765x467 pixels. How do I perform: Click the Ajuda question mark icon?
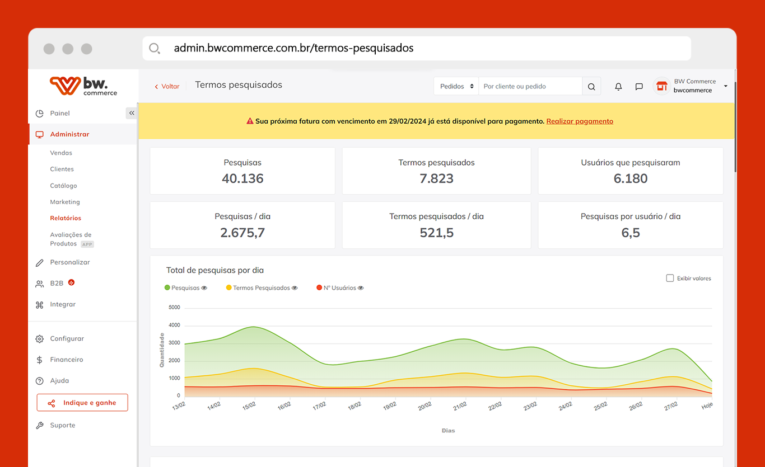tap(39, 381)
